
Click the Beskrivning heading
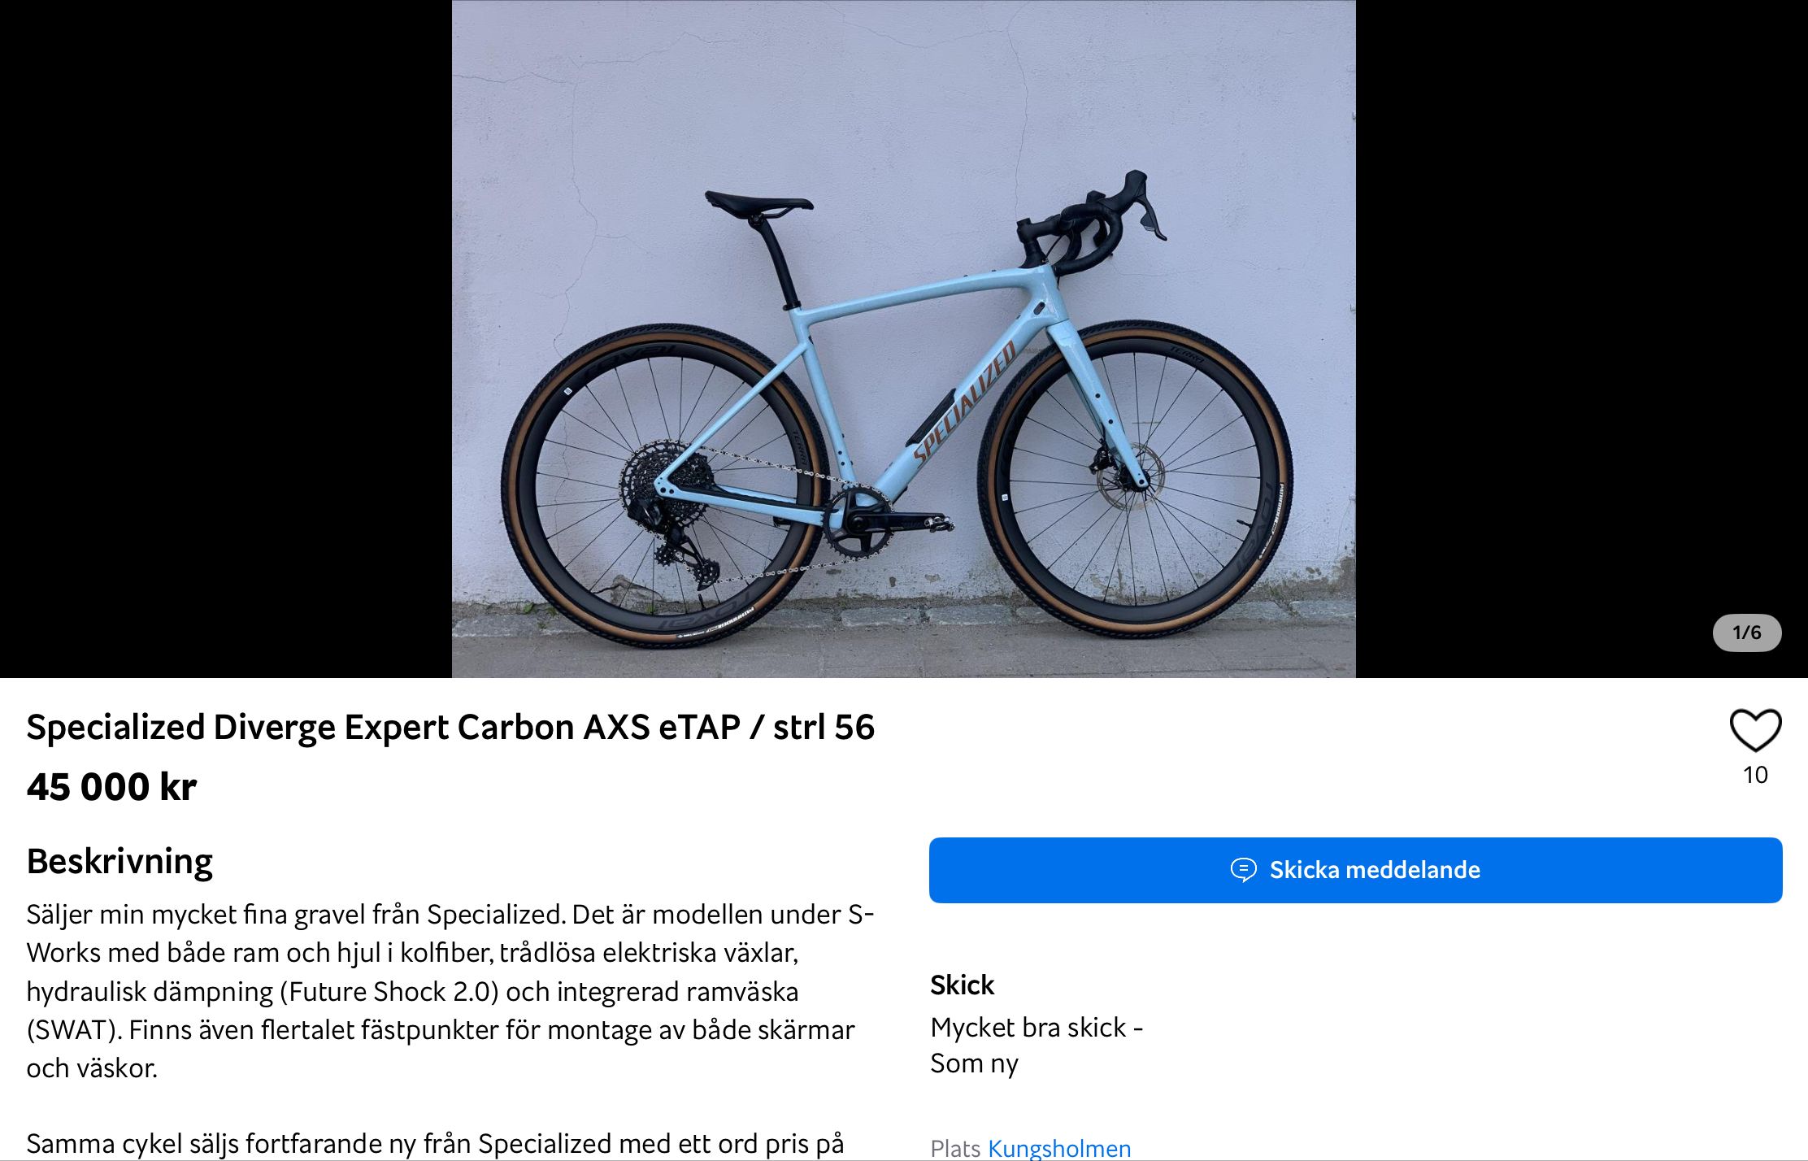coord(120,862)
